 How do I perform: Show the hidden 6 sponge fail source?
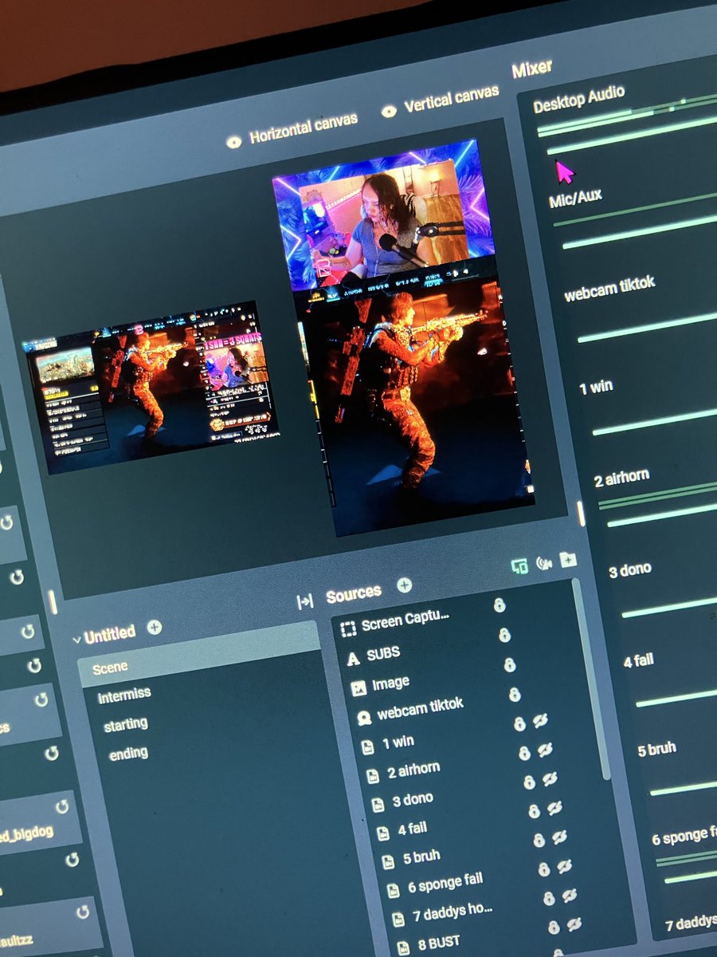click(x=564, y=866)
